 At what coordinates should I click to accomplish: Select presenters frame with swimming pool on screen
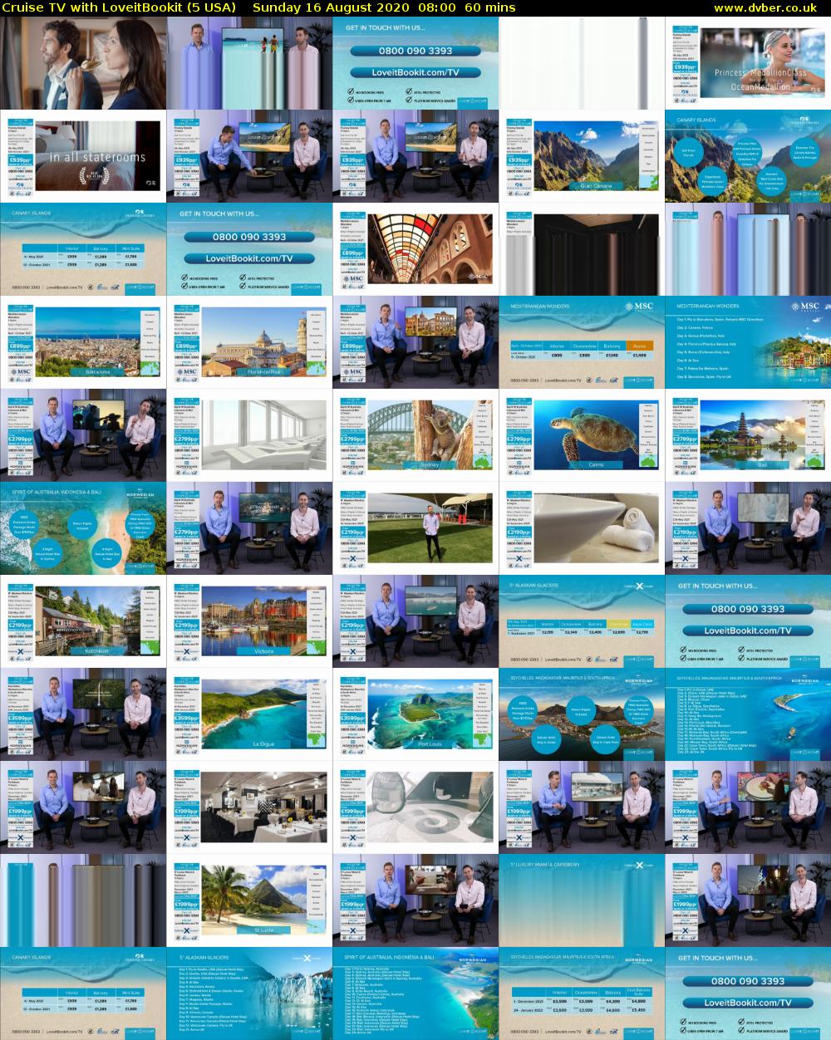point(582,807)
